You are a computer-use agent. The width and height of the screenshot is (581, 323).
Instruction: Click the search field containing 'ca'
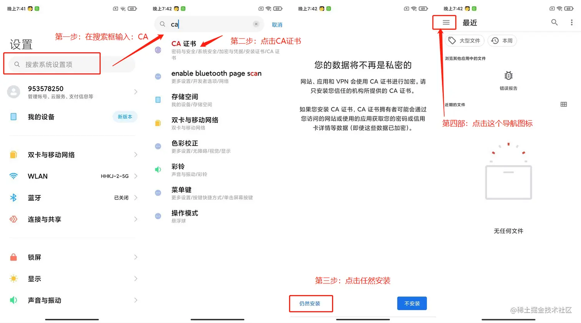[x=209, y=24]
